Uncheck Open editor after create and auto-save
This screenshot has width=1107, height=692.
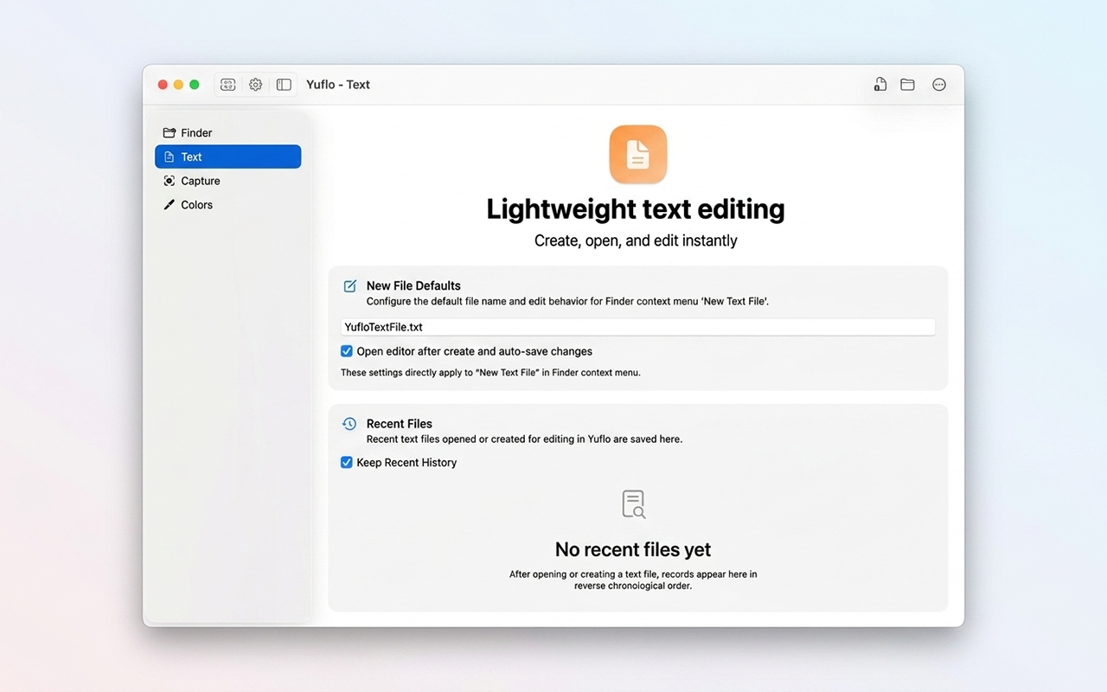coord(347,351)
